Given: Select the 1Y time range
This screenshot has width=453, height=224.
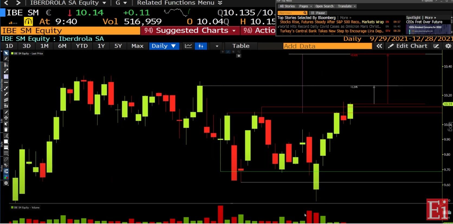Looking at the screenshot, I should 101,46.
